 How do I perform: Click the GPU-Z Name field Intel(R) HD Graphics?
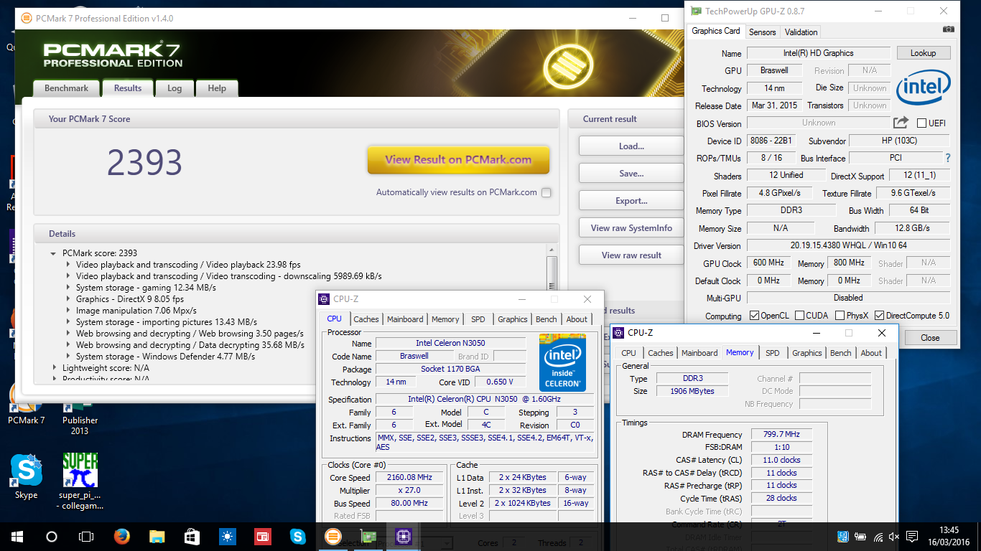818,53
